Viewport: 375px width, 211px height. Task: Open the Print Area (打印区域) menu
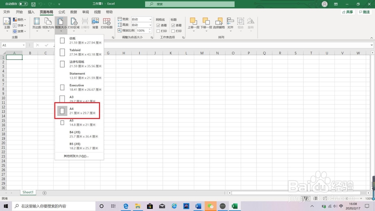73,25
